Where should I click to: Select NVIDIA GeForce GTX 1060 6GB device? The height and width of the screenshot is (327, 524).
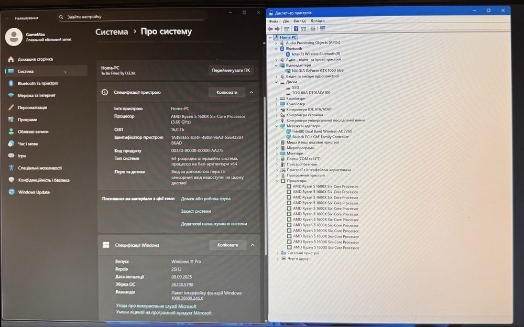(318, 71)
